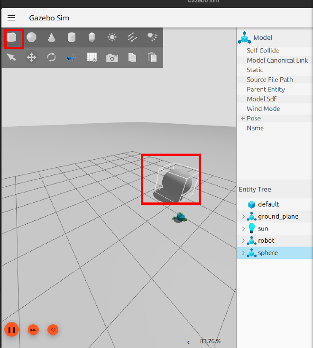
Task: Expand the sun tree node
Action: [243, 229]
